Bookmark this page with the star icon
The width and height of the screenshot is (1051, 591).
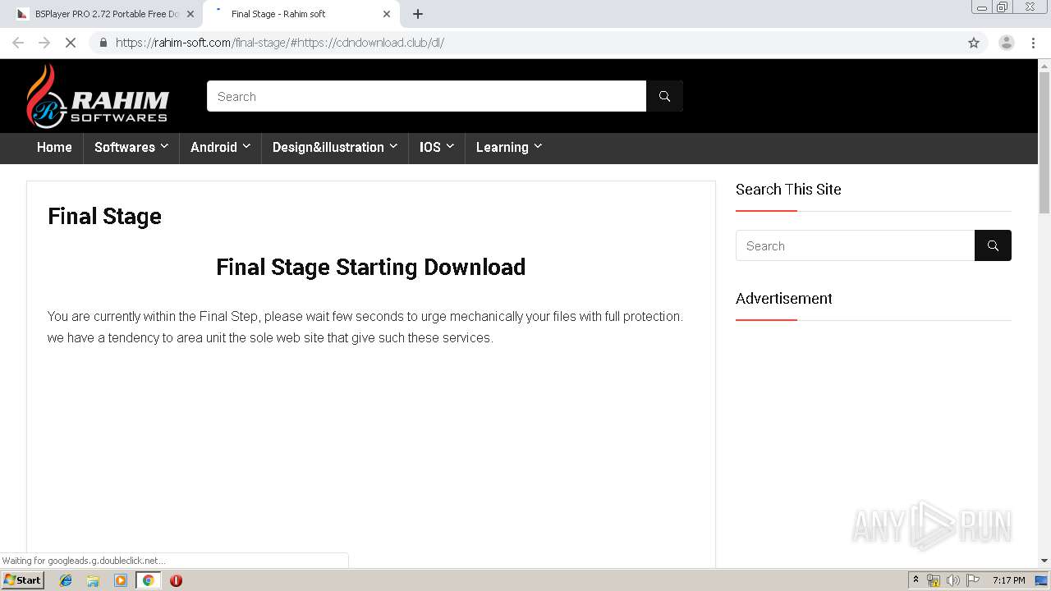tap(974, 43)
